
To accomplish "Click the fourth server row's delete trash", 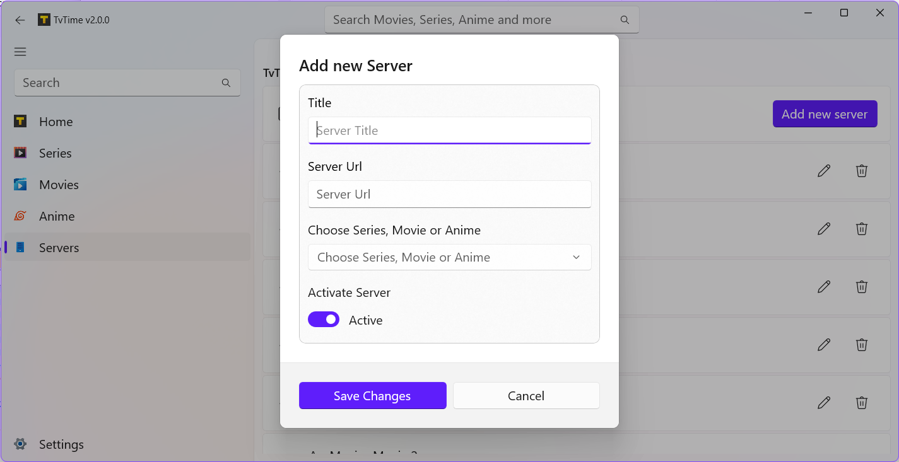I will pyautogui.click(x=862, y=344).
